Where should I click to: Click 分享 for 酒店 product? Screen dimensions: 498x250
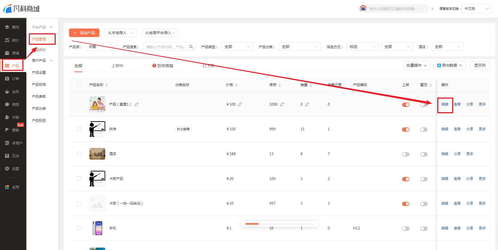tap(457, 154)
